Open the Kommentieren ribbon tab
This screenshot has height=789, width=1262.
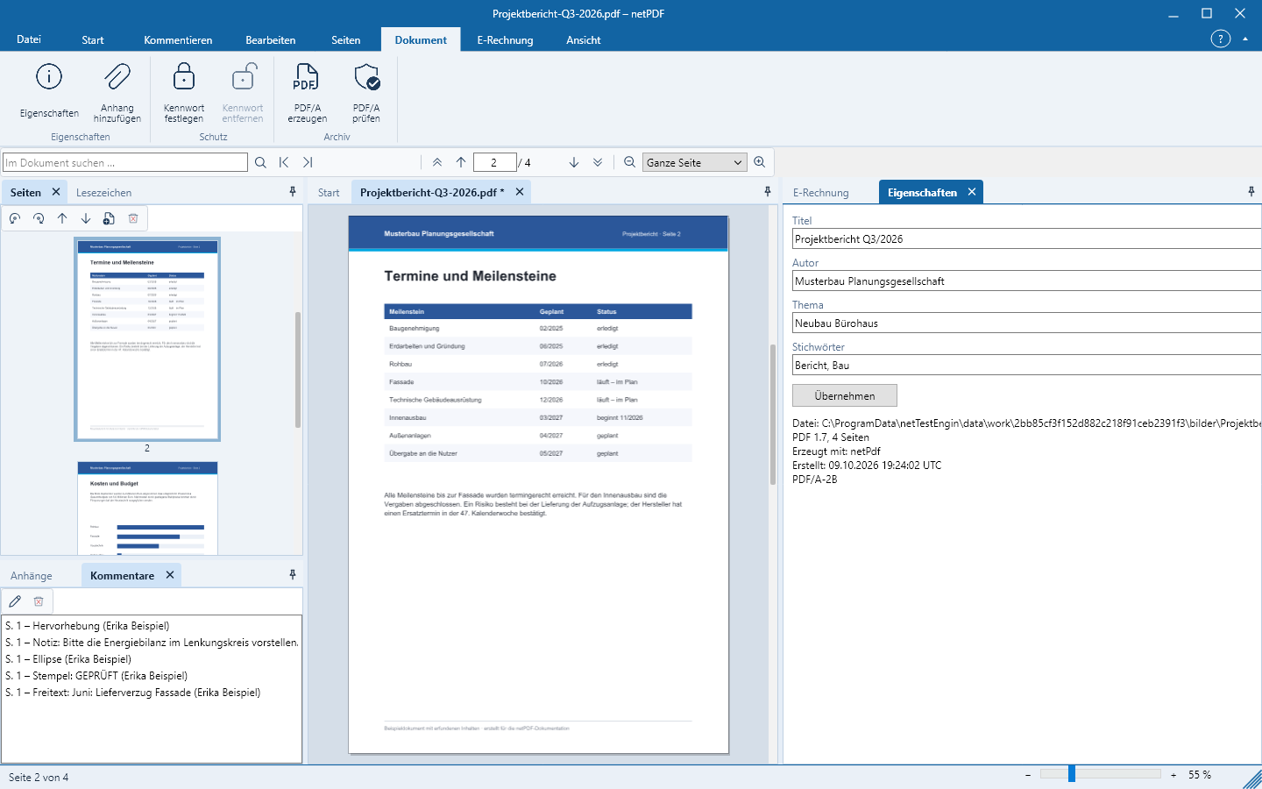click(x=178, y=39)
